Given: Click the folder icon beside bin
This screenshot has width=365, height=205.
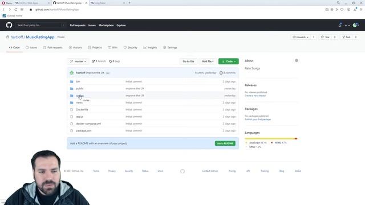Looking at the screenshot, I should 72,81.
